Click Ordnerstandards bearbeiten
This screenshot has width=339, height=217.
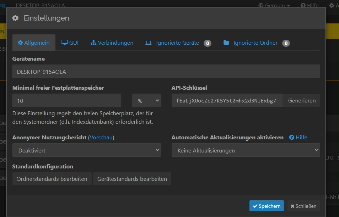52,179
